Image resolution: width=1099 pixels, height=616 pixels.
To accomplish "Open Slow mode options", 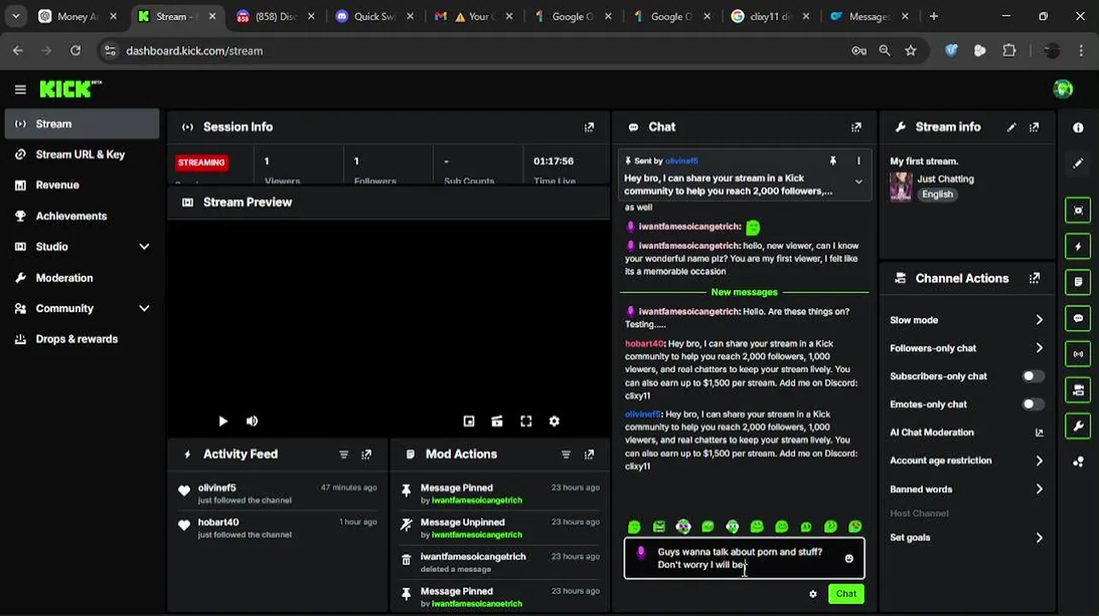I will coord(967,320).
